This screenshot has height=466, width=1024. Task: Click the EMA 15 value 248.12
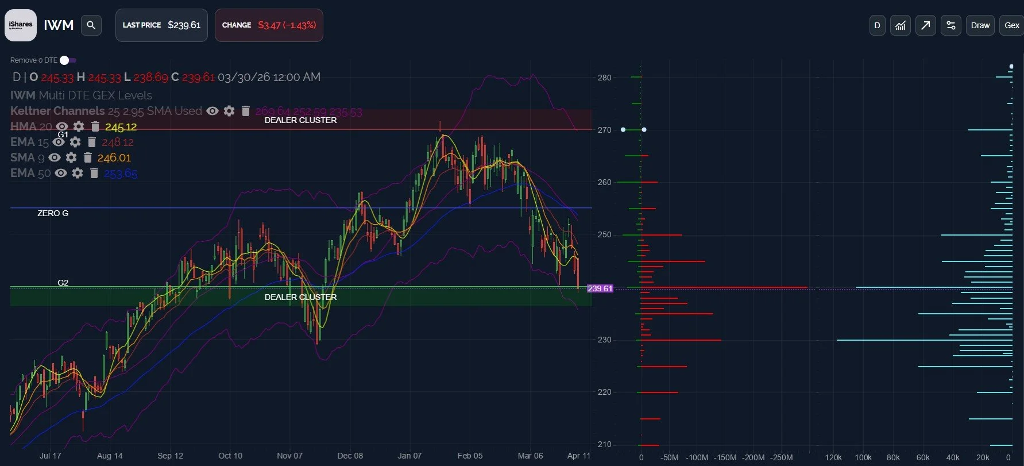[x=118, y=143]
